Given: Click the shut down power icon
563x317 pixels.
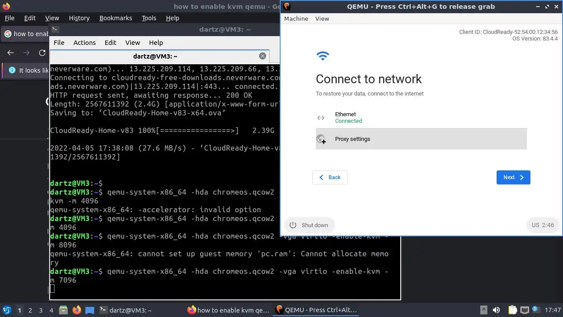Looking at the screenshot, I should tap(293, 225).
